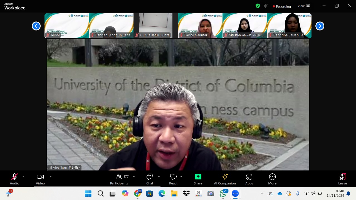Click the Zoom icon in the taskbar
This screenshot has width=356, height=200.
[235, 193]
